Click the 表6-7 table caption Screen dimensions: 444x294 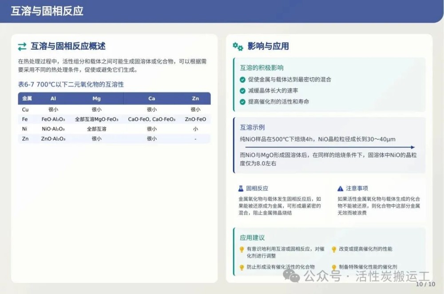71,84
